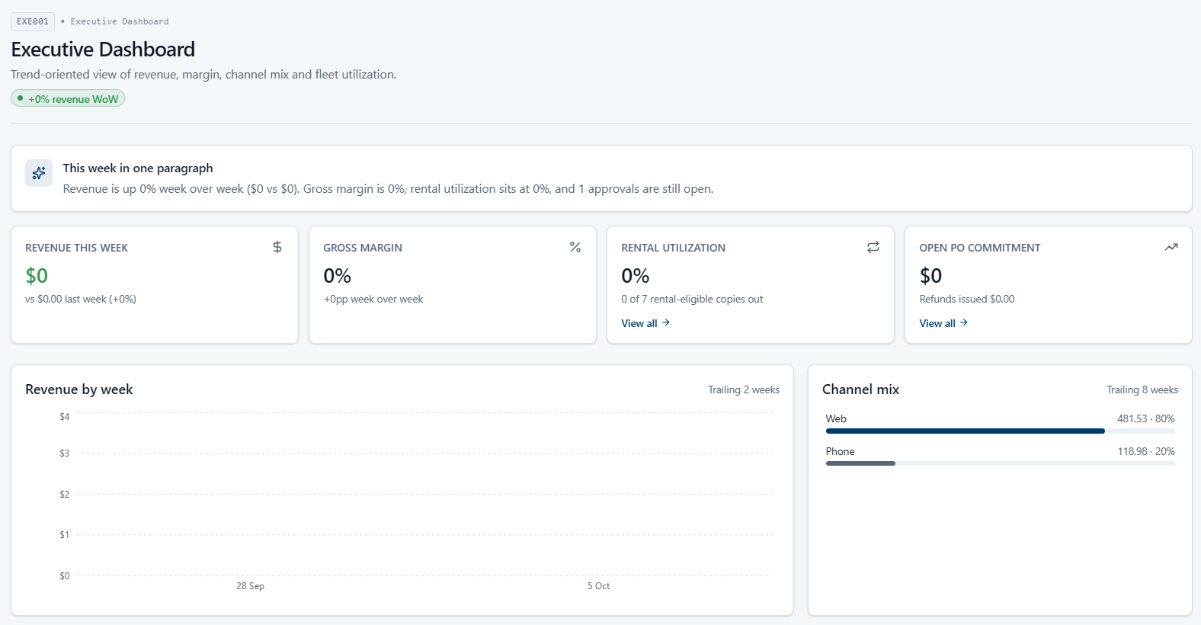
Task: Click the GROSS MARGIN card label
Action: click(x=363, y=248)
